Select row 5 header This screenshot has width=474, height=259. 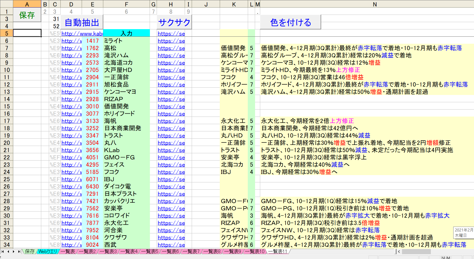click(6, 33)
